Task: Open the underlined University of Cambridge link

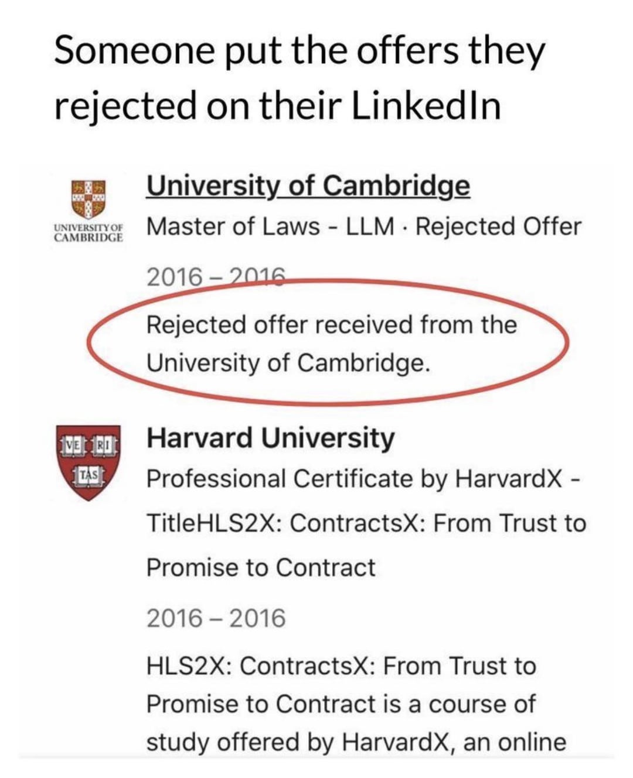Action: pos(308,186)
